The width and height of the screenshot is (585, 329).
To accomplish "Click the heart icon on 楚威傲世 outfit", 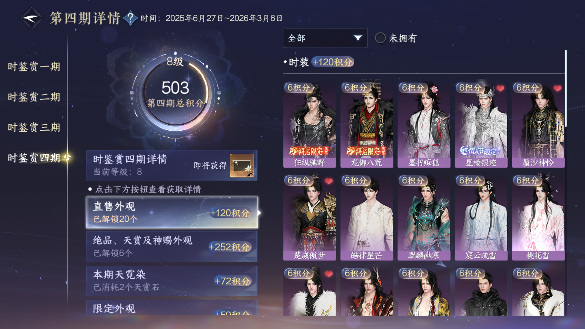I will [x=329, y=181].
